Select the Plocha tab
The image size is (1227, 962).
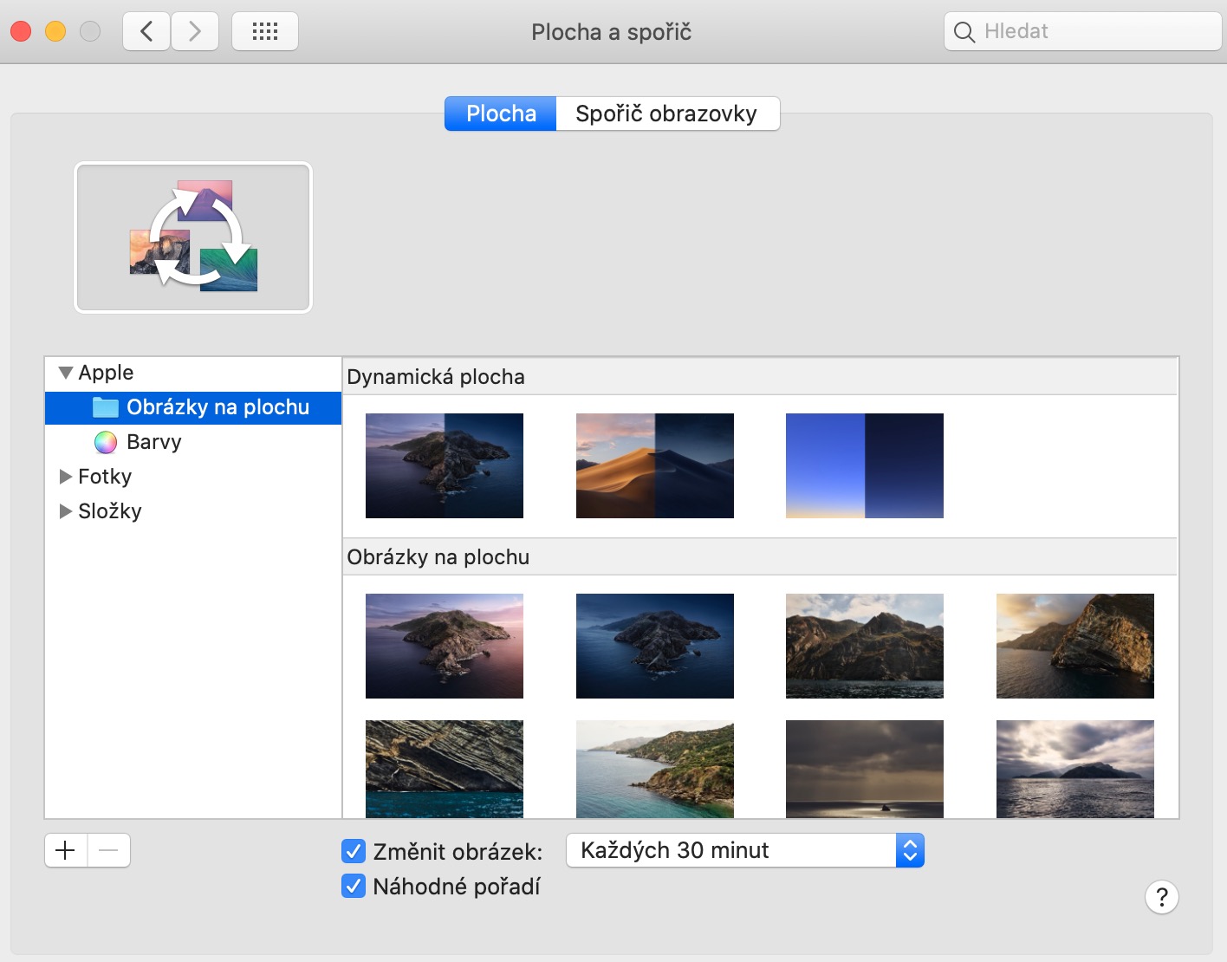(x=501, y=114)
